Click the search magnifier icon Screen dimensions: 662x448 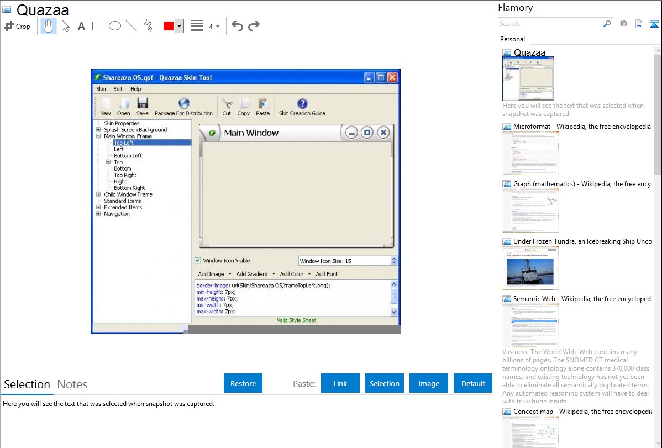coord(607,24)
